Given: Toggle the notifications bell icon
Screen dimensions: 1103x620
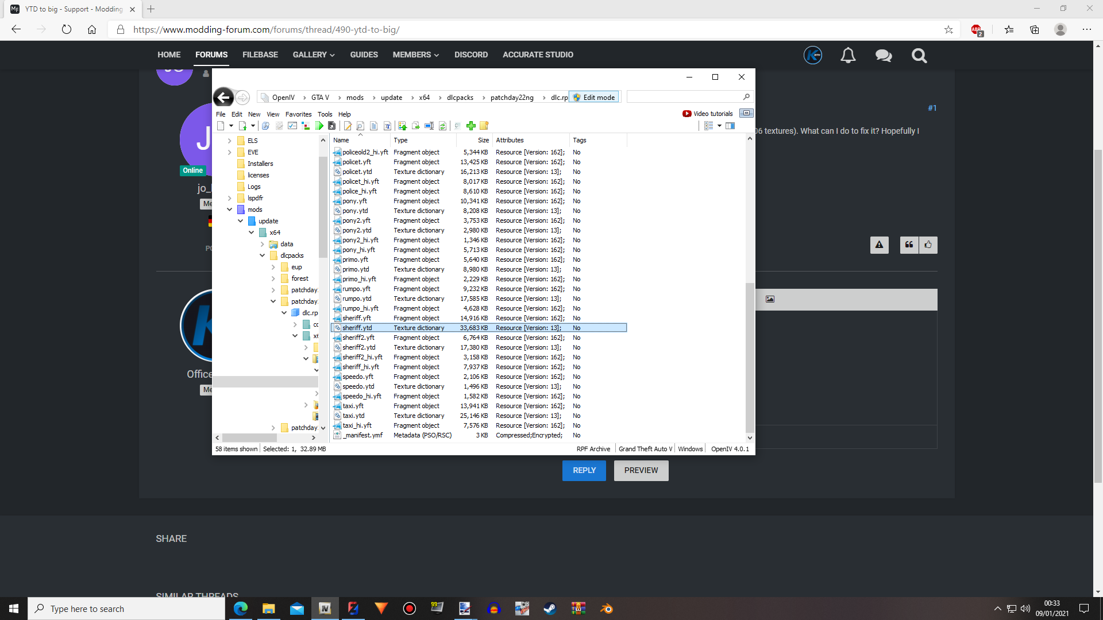Looking at the screenshot, I should click(848, 56).
